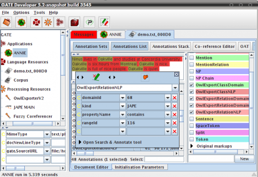Open the rangeId feature name dropdown
258x177 pixels.
[x=123, y=123]
